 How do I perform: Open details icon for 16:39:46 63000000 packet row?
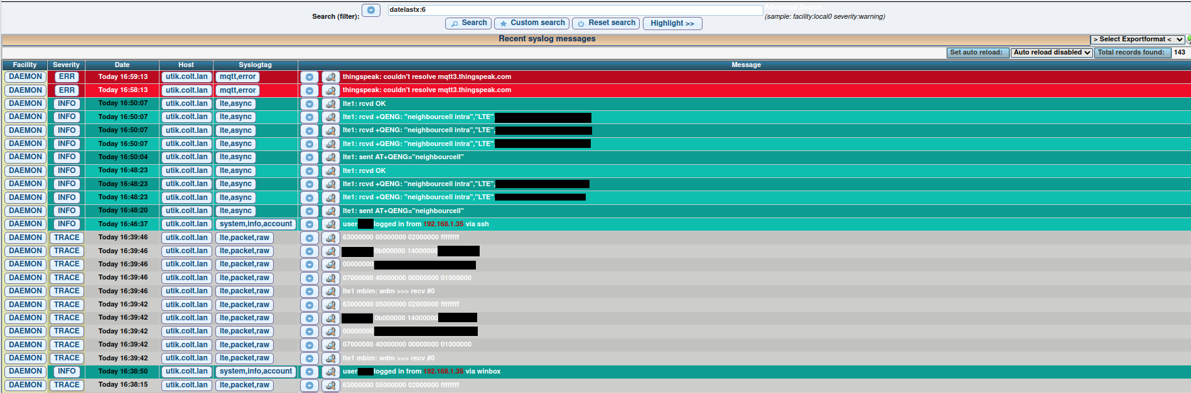coord(330,238)
